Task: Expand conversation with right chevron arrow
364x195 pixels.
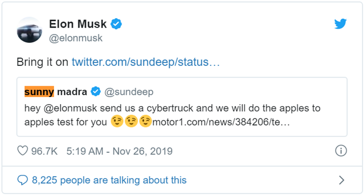Action: pos(342,180)
